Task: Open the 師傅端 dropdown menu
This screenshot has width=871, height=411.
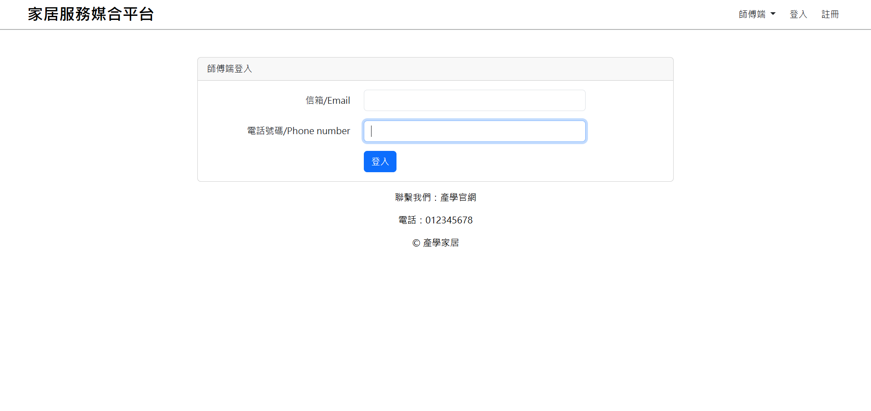Action: pos(757,15)
